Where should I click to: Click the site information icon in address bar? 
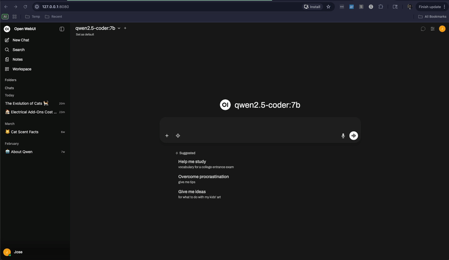click(37, 7)
